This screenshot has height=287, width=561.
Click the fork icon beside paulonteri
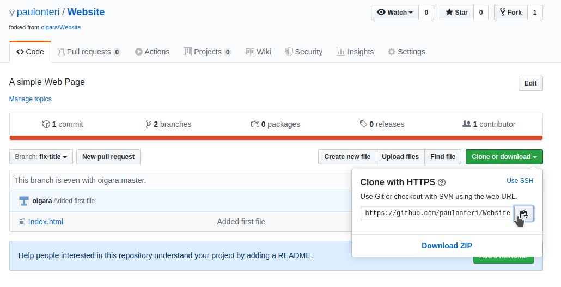12,13
